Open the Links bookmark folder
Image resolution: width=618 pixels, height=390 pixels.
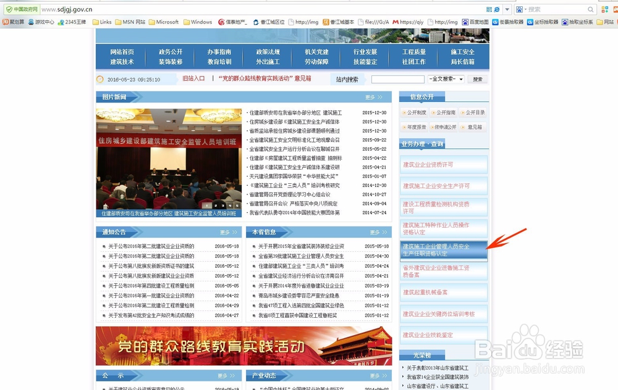pyautogui.click(x=102, y=22)
